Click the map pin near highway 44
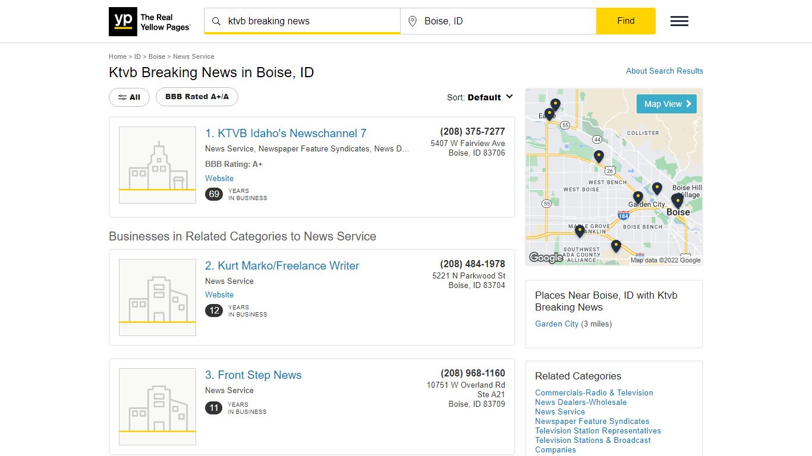This screenshot has width=812, height=456. (x=599, y=157)
